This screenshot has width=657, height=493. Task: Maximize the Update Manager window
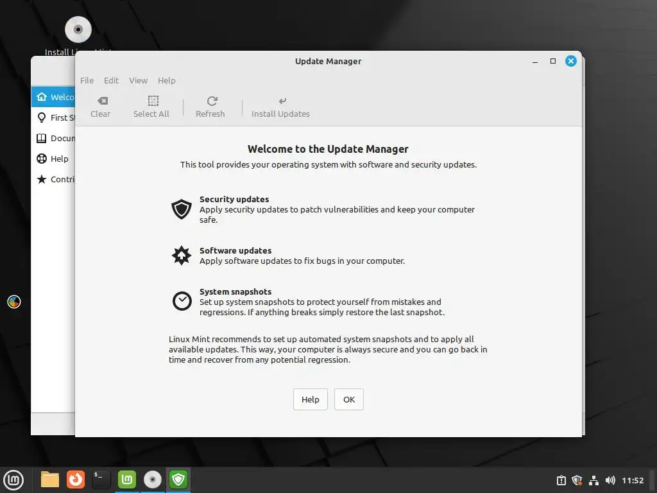click(x=553, y=61)
